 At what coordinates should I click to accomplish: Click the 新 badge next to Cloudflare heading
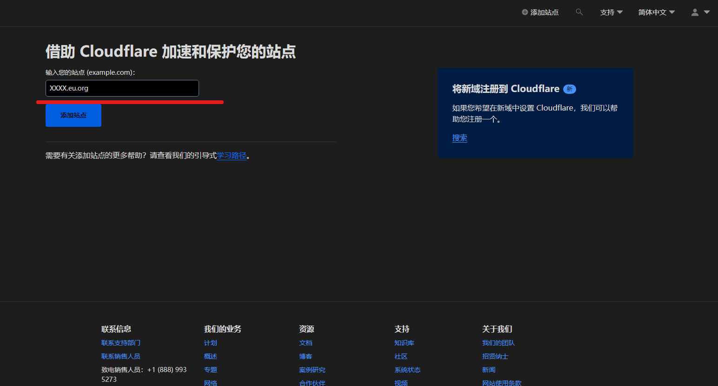click(x=569, y=89)
